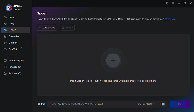Open the hamburger main menu icon
Image resolution: width=194 pixels, height=112 pixels.
(173, 3)
